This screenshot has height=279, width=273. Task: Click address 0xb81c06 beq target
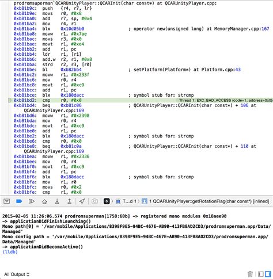point(71,105)
